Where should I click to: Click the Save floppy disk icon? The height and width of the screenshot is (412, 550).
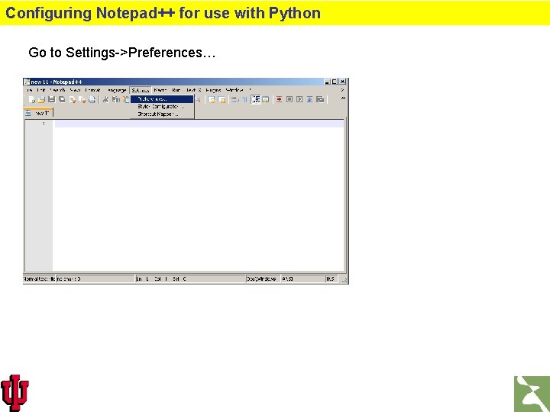pos(52,99)
